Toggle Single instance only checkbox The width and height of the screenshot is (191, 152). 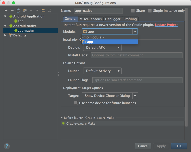(150, 11)
